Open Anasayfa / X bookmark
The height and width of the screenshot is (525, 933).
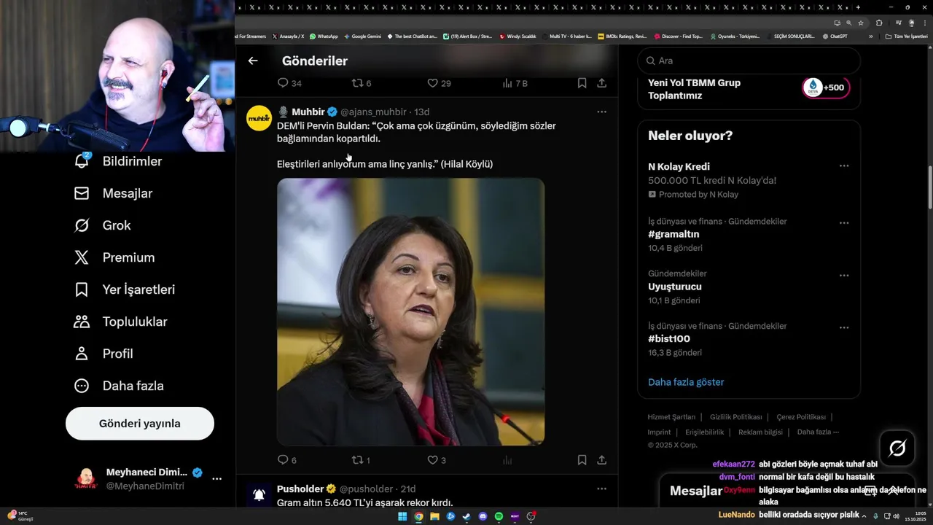(x=288, y=36)
